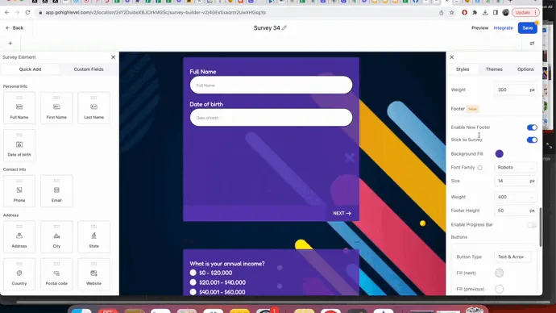The width and height of the screenshot is (556, 313).
Task: Click the plus icon below Back
Action: tap(10, 44)
